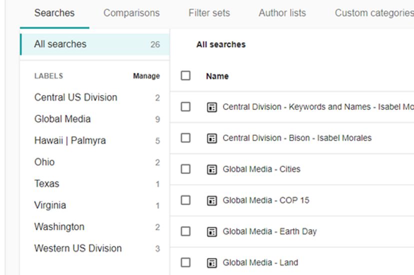Click the icon beside Central Division - Keywords and Names
Viewport: 414px width, 275px height.
[x=212, y=107]
